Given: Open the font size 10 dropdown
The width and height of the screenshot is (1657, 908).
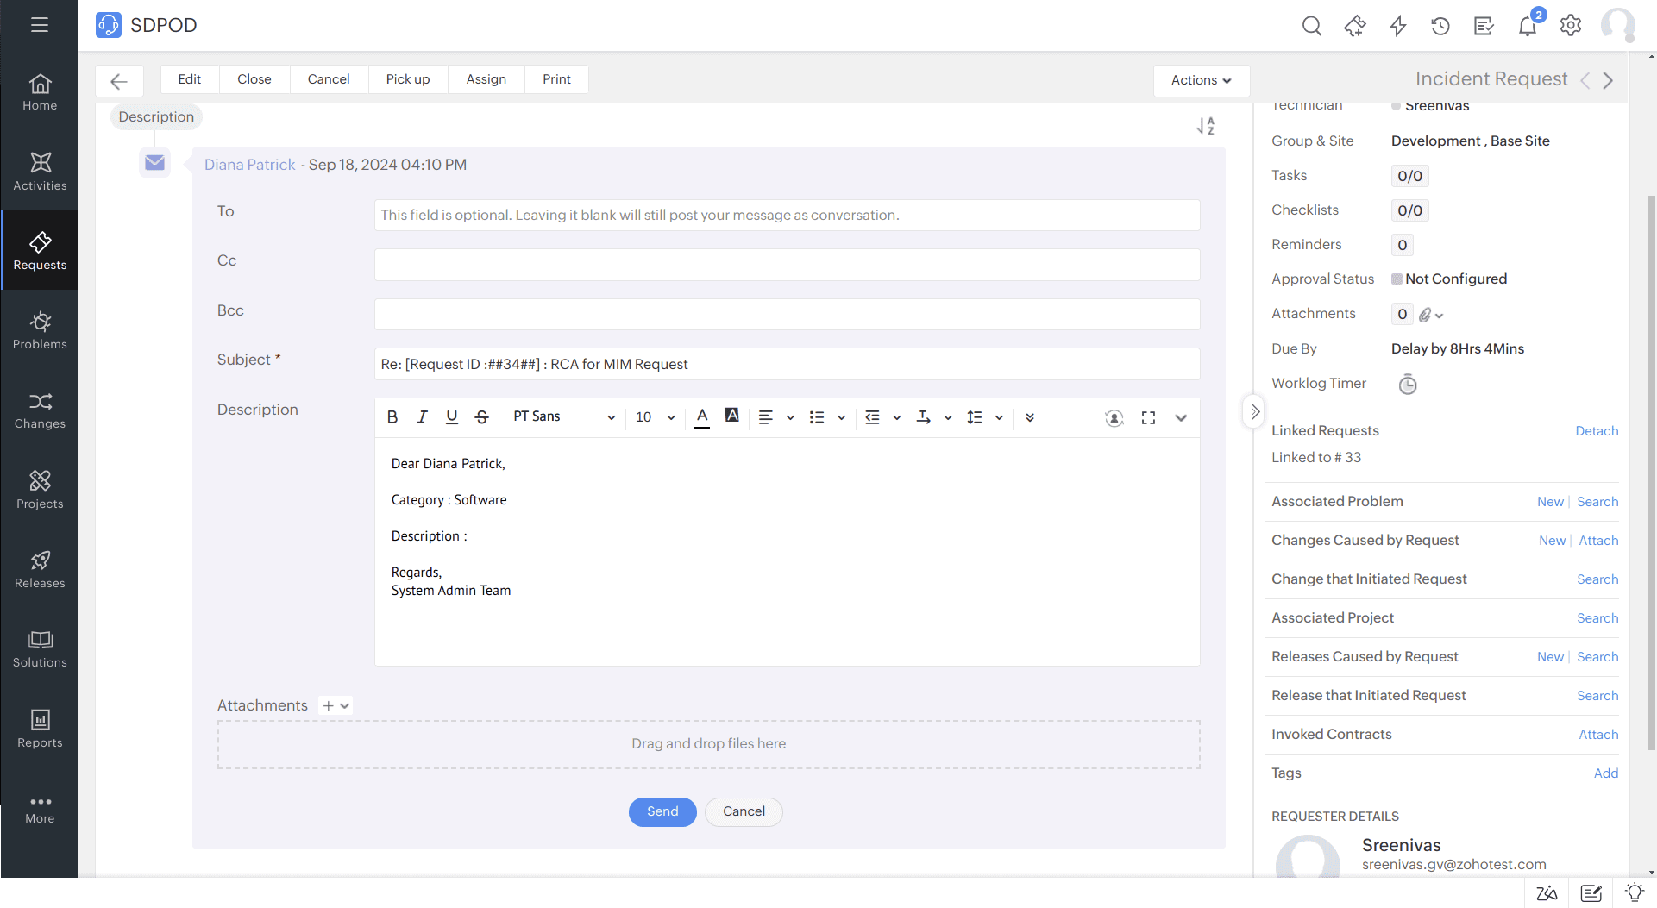Looking at the screenshot, I should coord(655,417).
